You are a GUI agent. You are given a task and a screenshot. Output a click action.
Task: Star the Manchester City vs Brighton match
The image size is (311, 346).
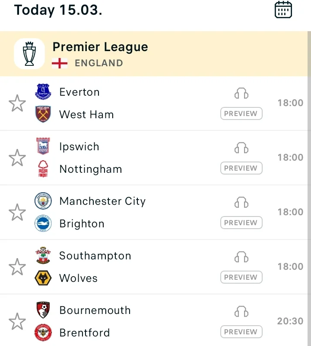(x=17, y=212)
